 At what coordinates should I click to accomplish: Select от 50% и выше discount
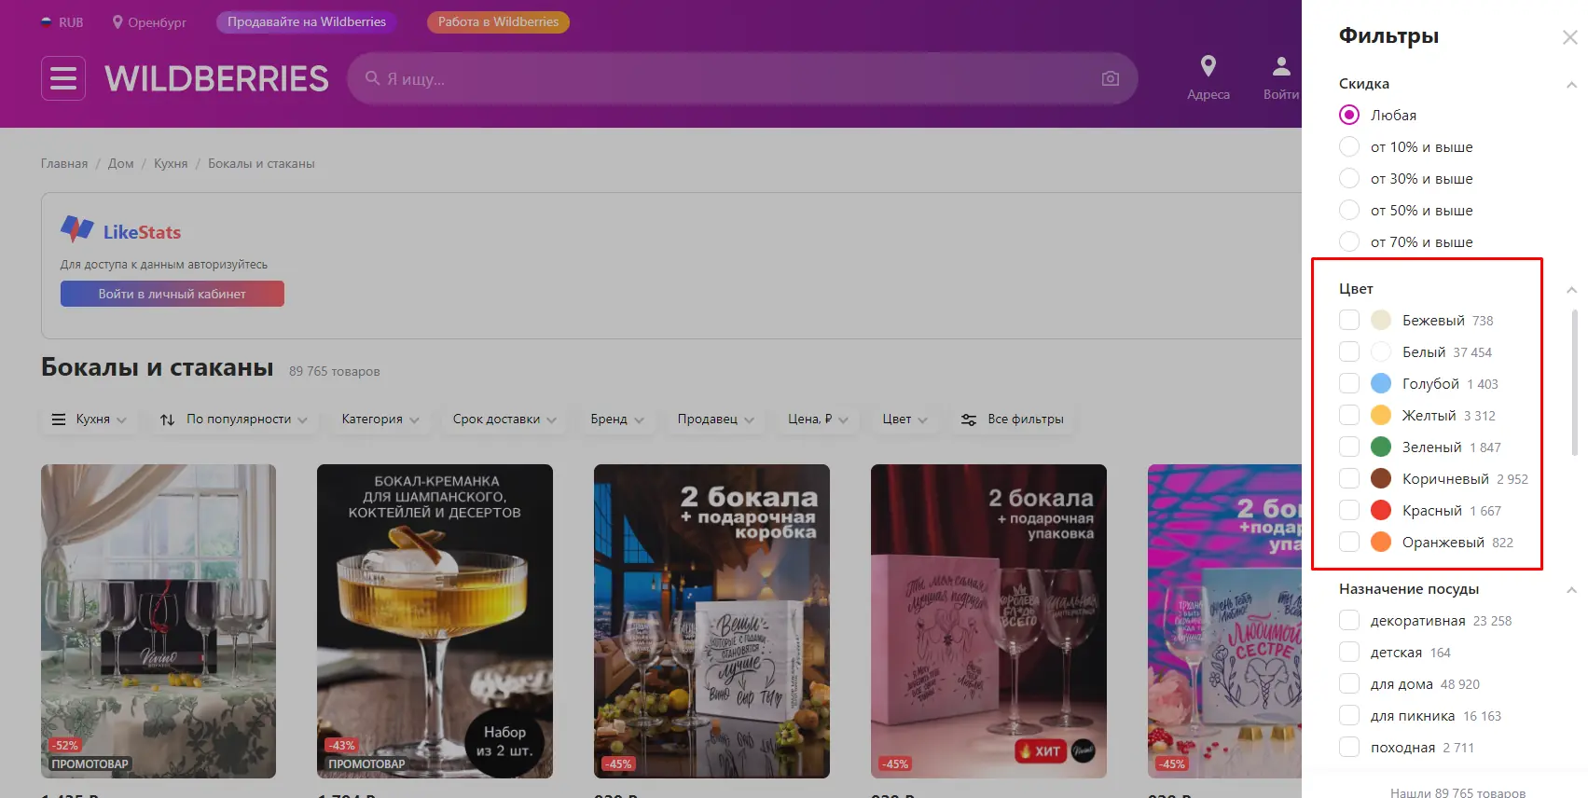click(x=1349, y=210)
